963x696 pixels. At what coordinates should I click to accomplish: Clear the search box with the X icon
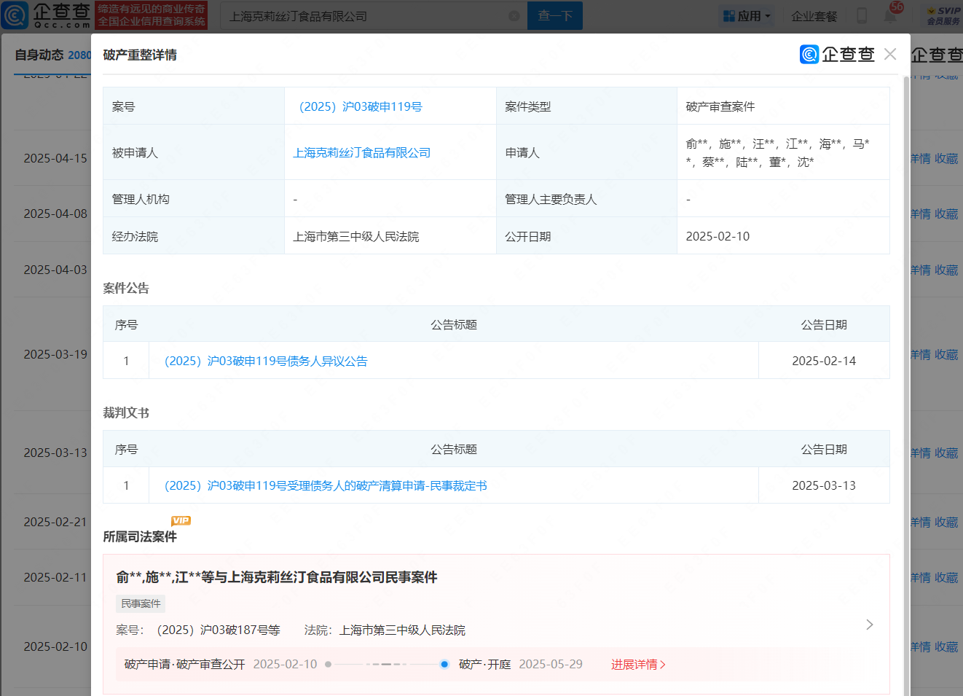coord(514,16)
